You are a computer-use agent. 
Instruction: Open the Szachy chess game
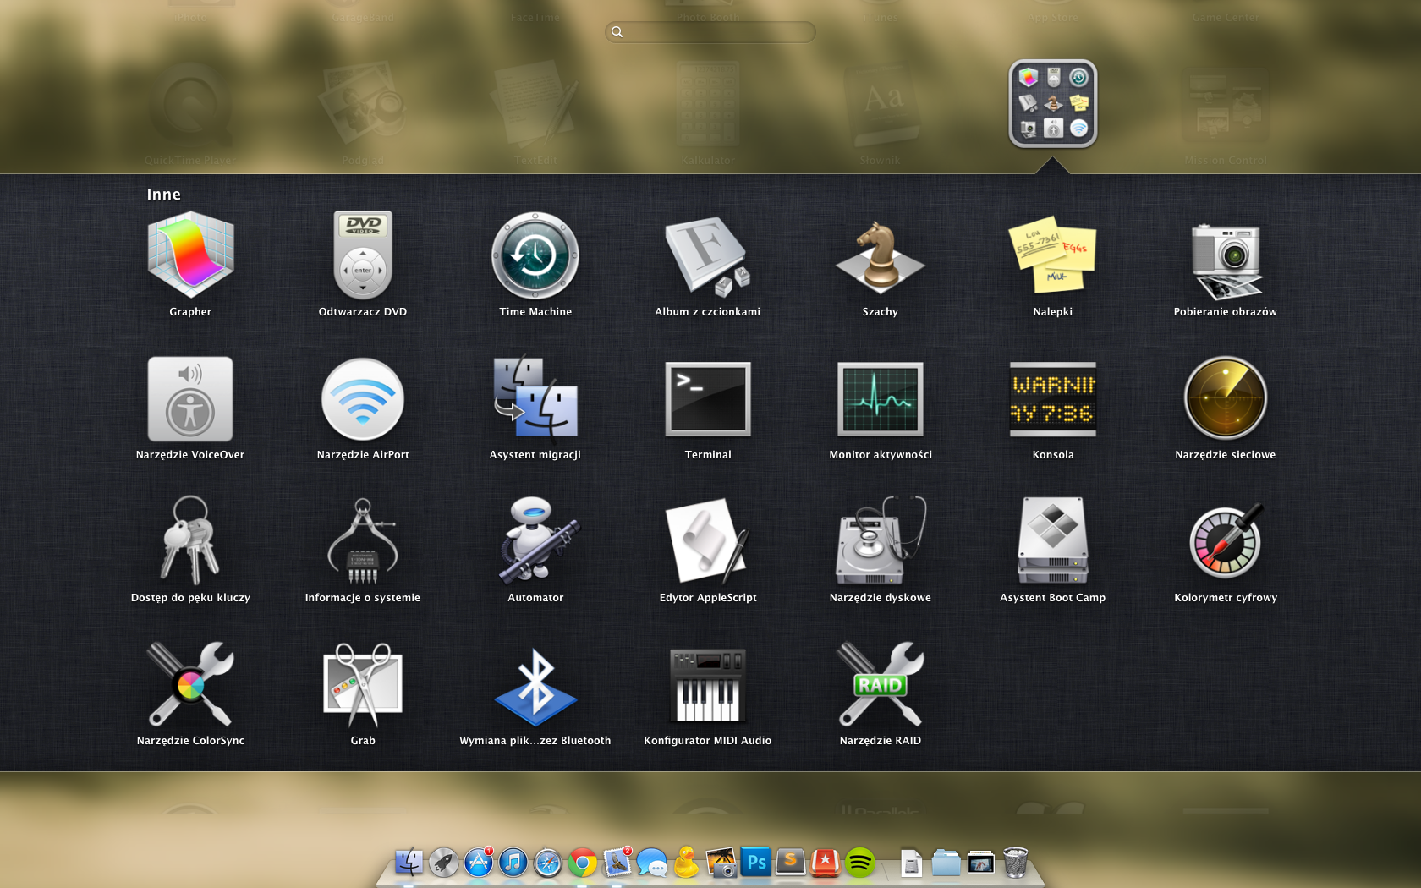881,256
